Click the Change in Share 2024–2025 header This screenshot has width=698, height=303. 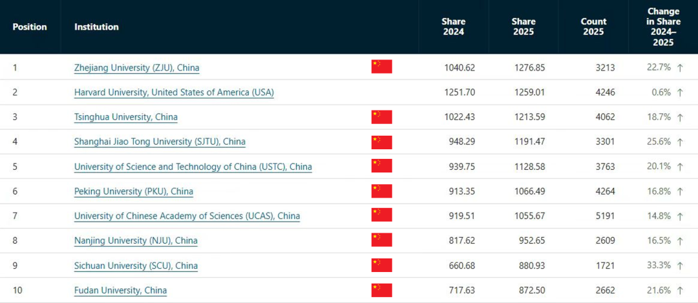click(x=663, y=26)
